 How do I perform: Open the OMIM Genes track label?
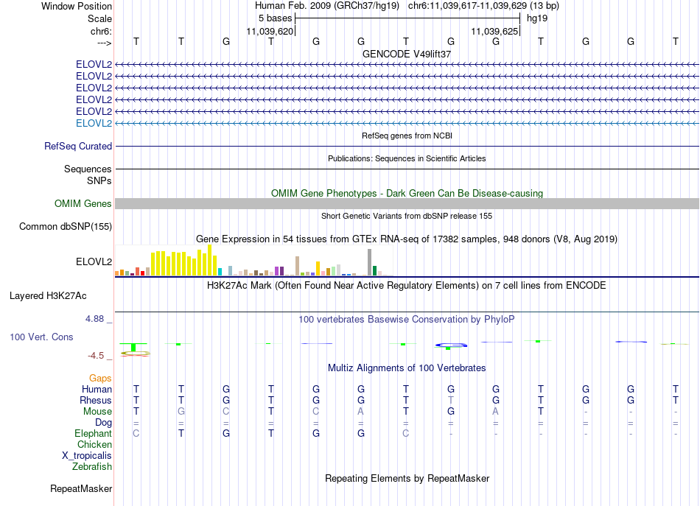pyautogui.click(x=83, y=203)
